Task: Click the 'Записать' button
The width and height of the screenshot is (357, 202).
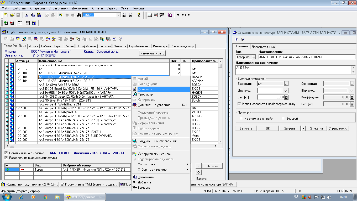Action: pyautogui.click(x=246, y=128)
